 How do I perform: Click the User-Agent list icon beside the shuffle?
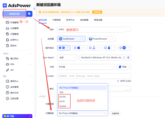tap(124, 58)
